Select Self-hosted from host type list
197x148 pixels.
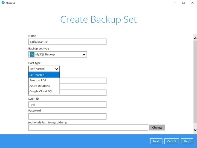tap(44, 75)
